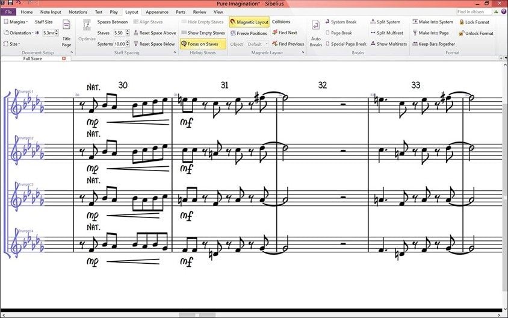Toggle Show Multirests
This screenshot has width=508, height=318.
(x=388, y=44)
